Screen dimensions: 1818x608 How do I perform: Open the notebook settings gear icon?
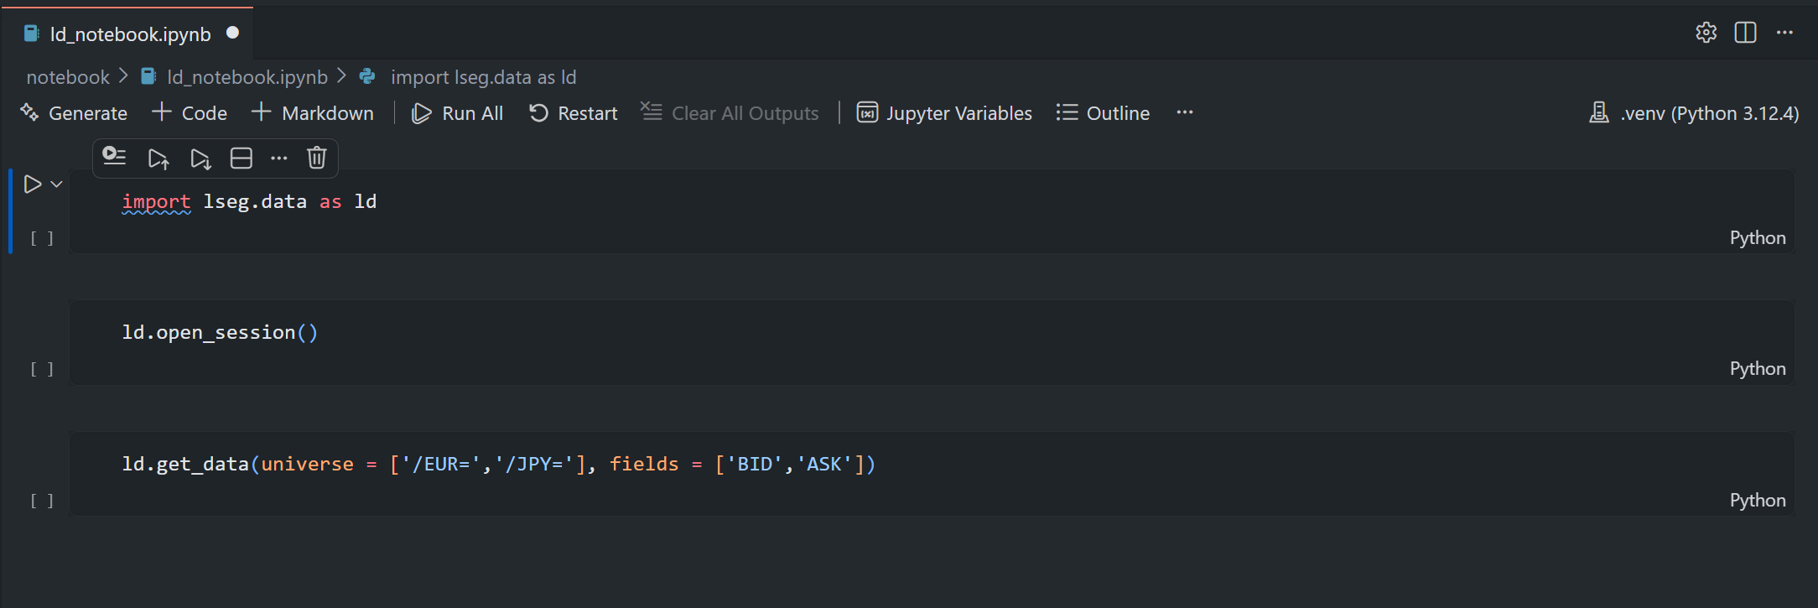pos(1706,33)
